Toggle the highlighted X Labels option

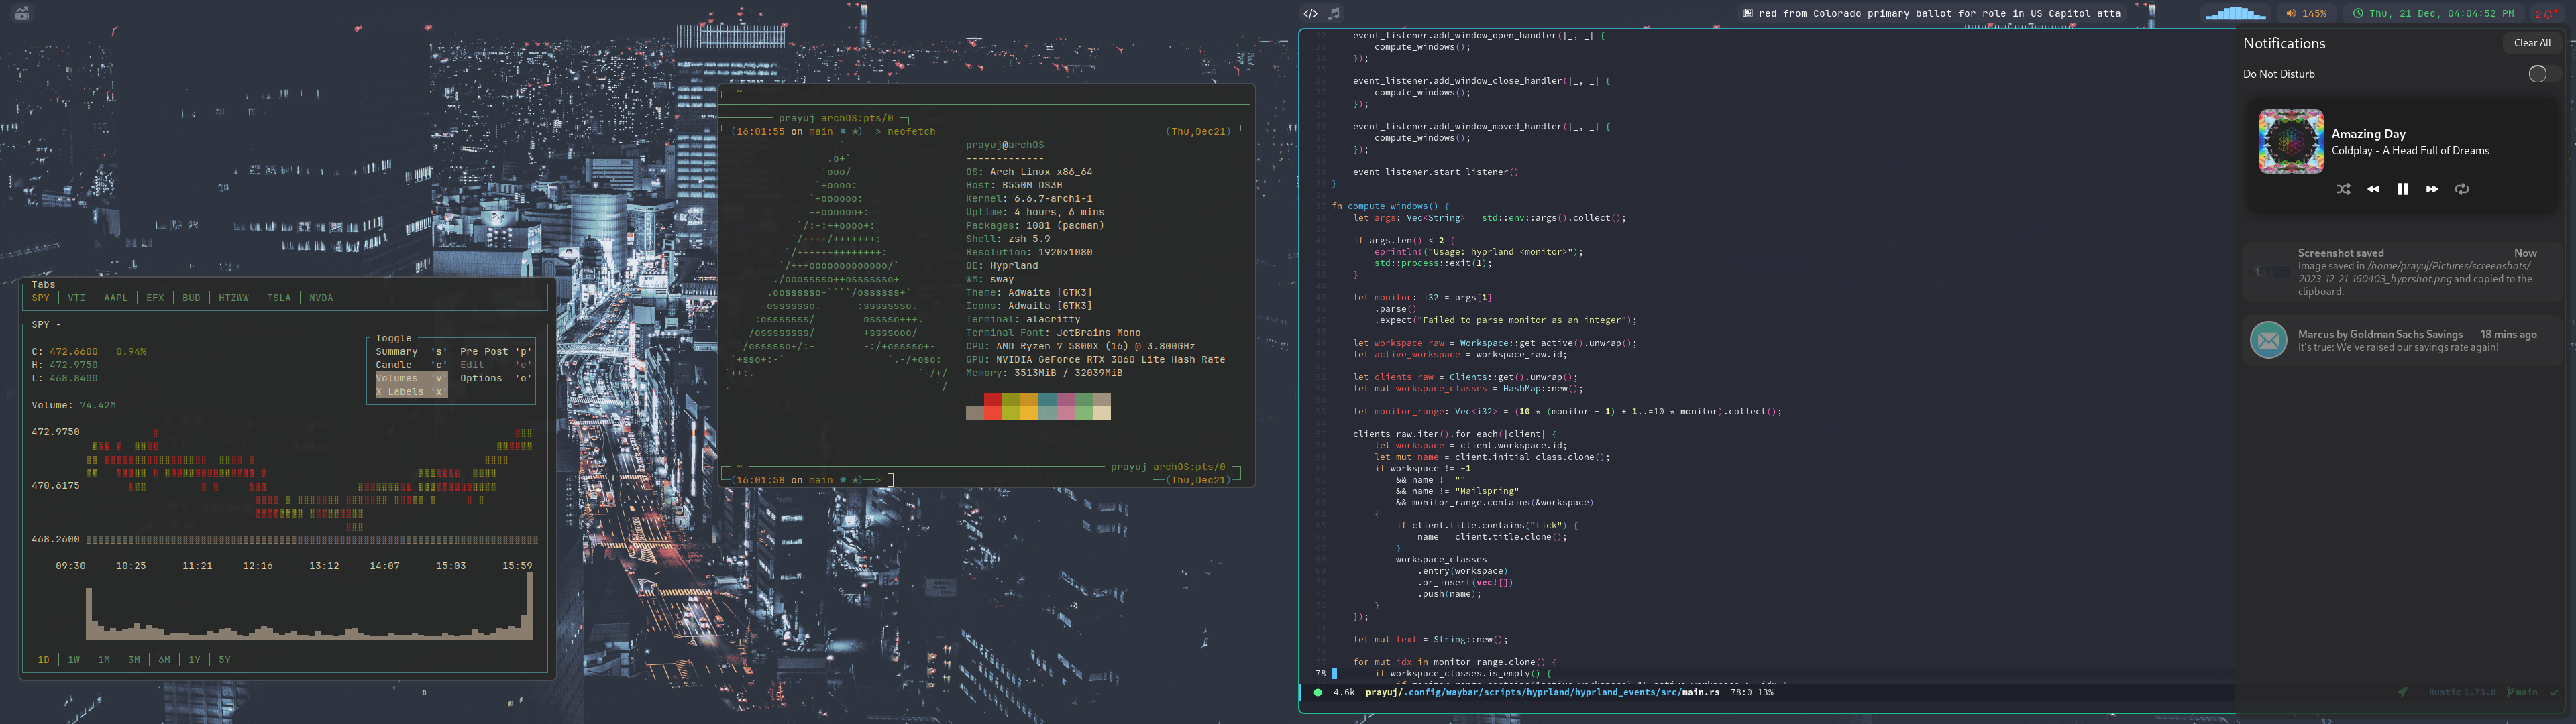tap(411, 392)
